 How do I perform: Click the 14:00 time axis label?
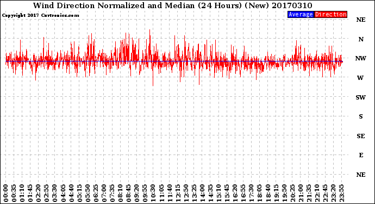203,193
